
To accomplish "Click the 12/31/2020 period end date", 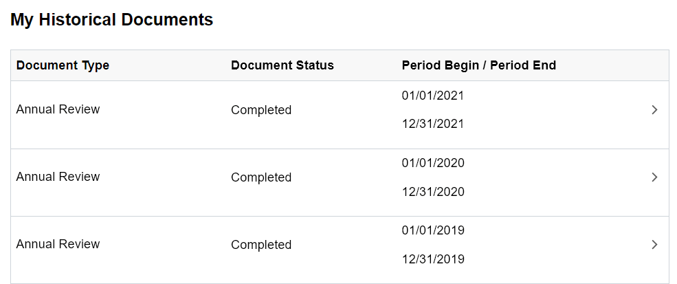I will pos(433,192).
